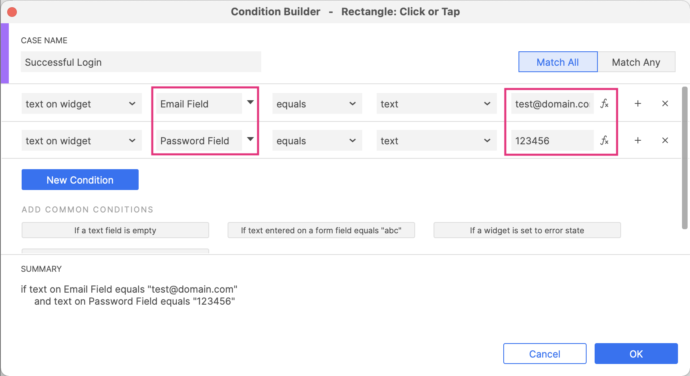Add the 'If a widget is set to error state' condition

527,230
